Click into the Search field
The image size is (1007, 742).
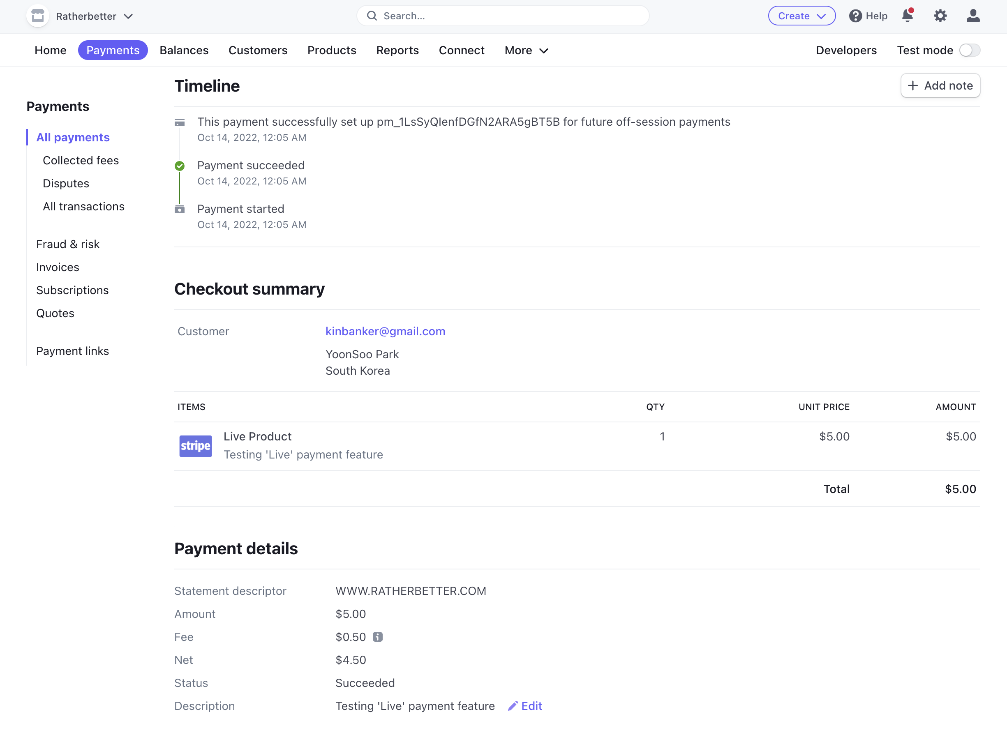click(502, 16)
